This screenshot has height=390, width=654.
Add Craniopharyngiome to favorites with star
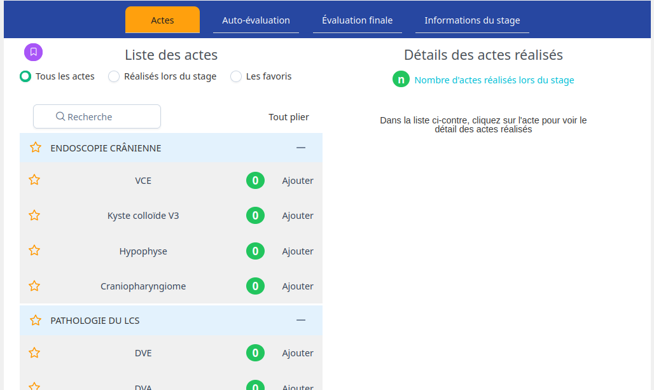(x=34, y=286)
